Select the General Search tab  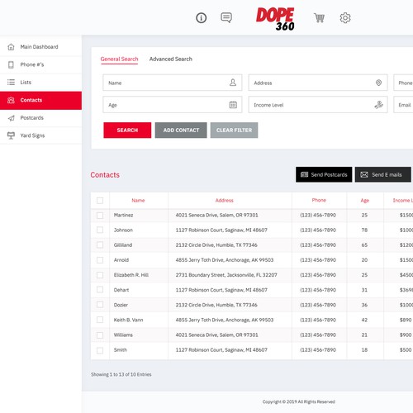pyautogui.click(x=119, y=59)
